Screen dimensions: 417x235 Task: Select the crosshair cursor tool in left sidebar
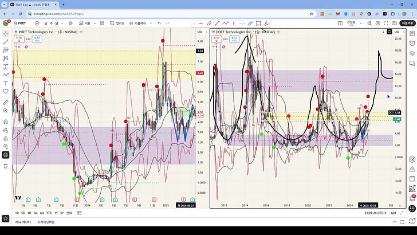pyautogui.click(x=6, y=34)
